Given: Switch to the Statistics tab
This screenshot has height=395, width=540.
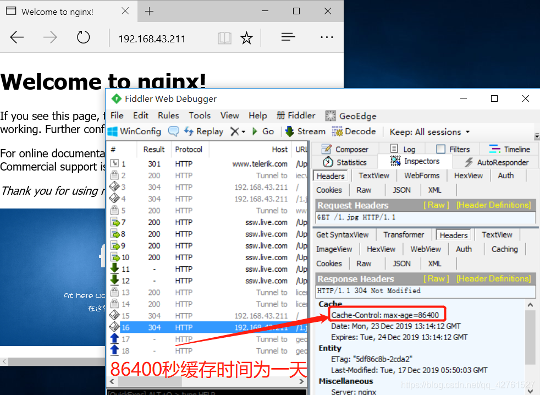Looking at the screenshot, I should click(x=345, y=162).
